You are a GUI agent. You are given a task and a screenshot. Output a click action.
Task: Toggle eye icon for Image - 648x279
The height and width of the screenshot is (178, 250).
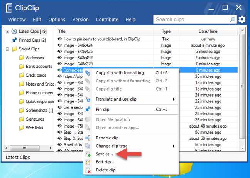(60, 64)
